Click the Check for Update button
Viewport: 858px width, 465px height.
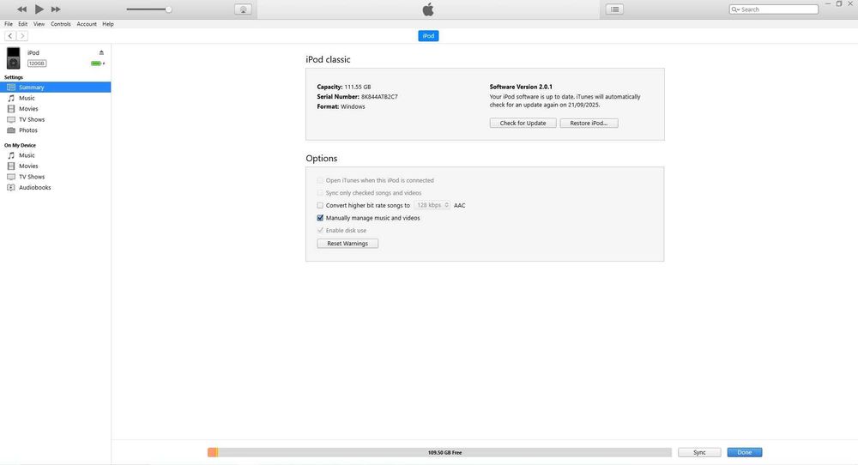click(523, 123)
